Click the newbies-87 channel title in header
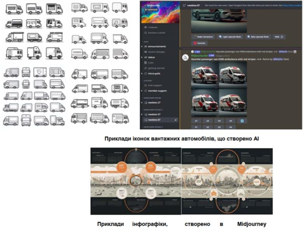This screenshot has width=303, height=233. 193,5
